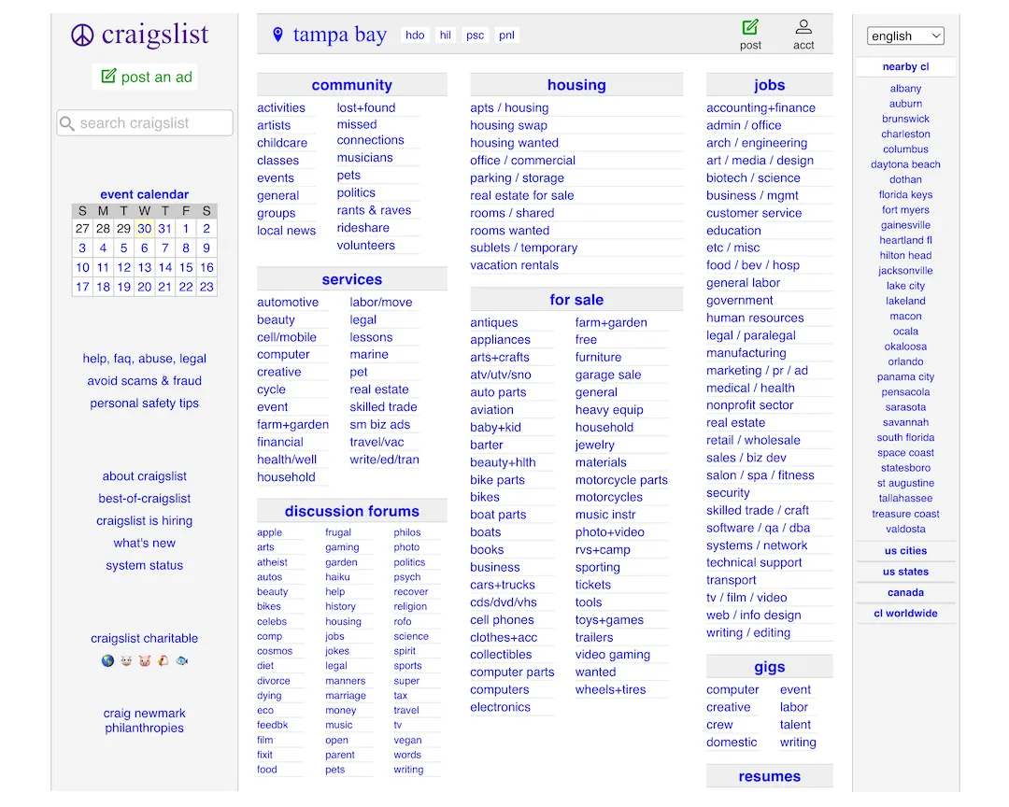1009x807 pixels.
Task: Click the green post an ad button
Action: pyautogui.click(x=146, y=77)
